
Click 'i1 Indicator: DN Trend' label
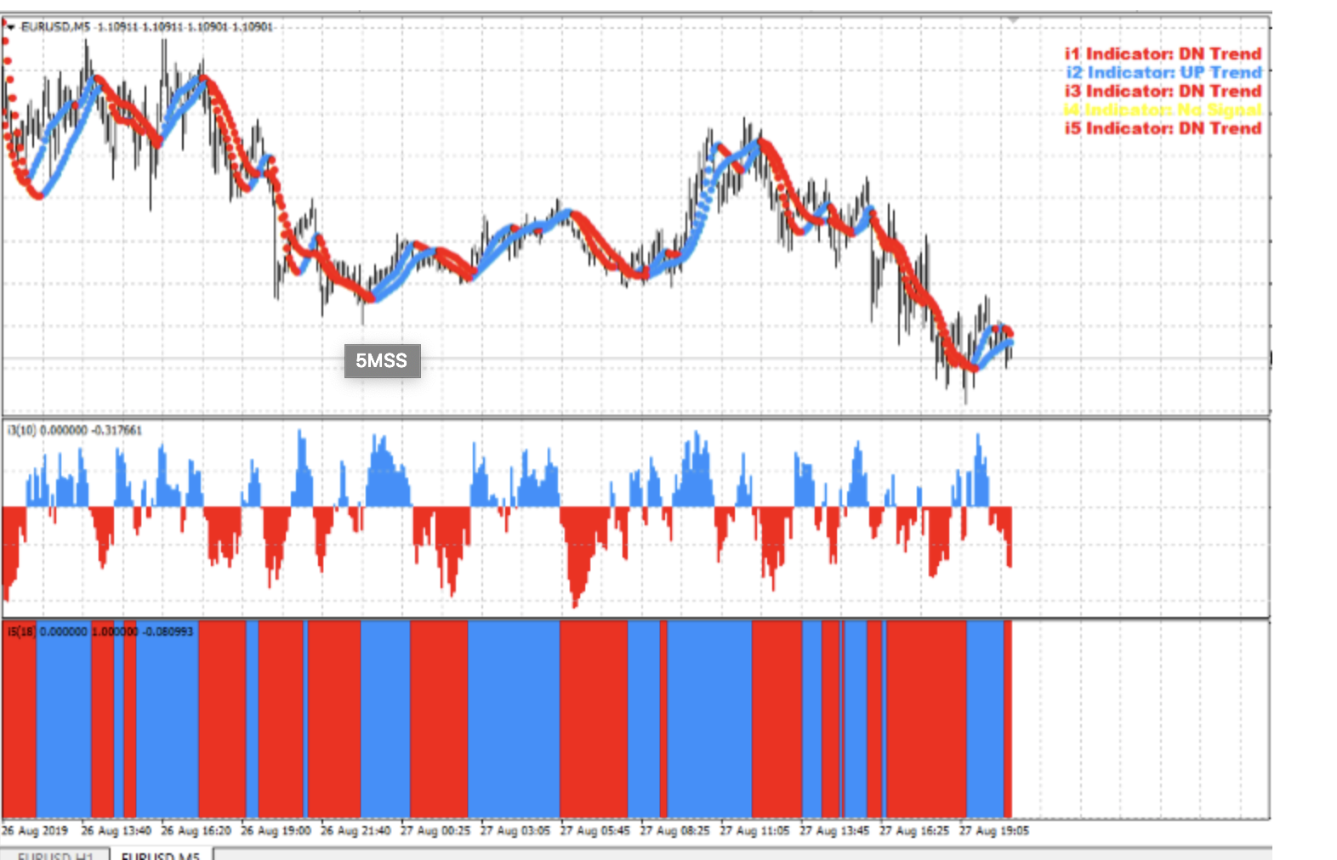tap(1163, 54)
